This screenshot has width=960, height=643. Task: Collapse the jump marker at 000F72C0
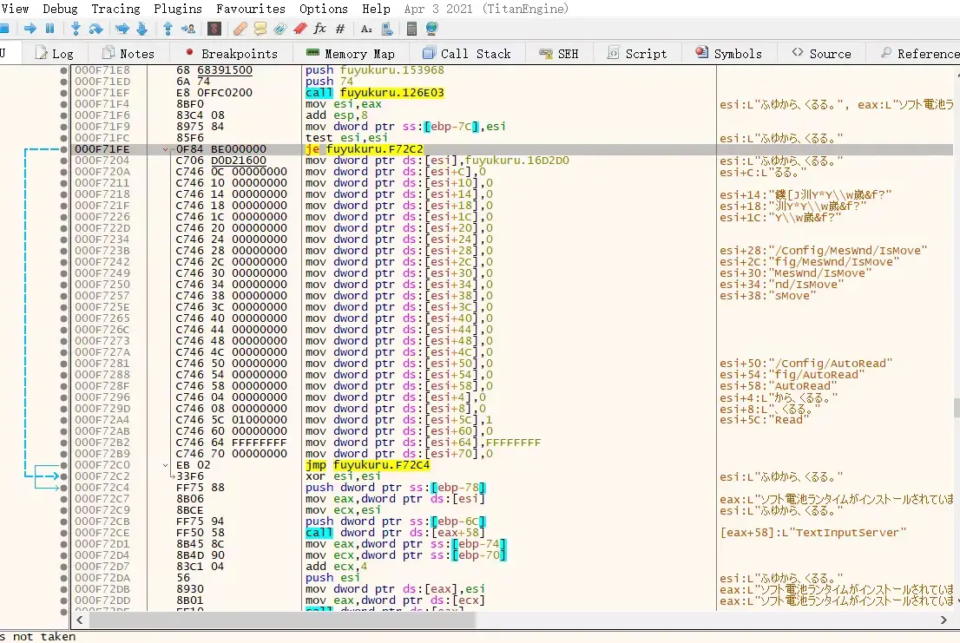tap(165, 465)
